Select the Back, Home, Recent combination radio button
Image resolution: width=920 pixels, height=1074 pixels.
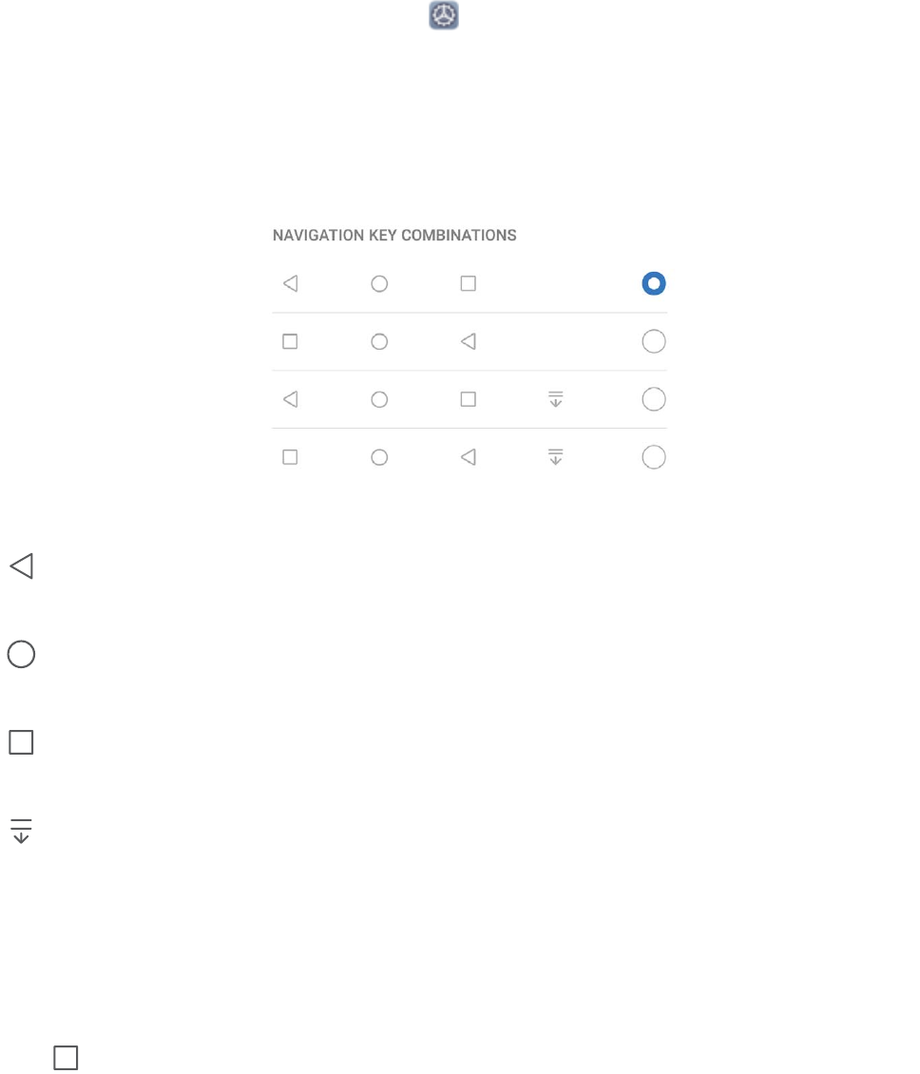tap(653, 283)
